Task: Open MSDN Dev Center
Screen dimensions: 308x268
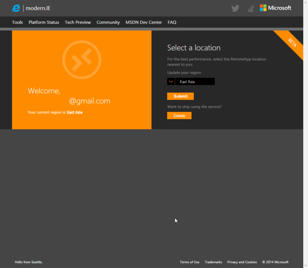Action: coord(144,22)
